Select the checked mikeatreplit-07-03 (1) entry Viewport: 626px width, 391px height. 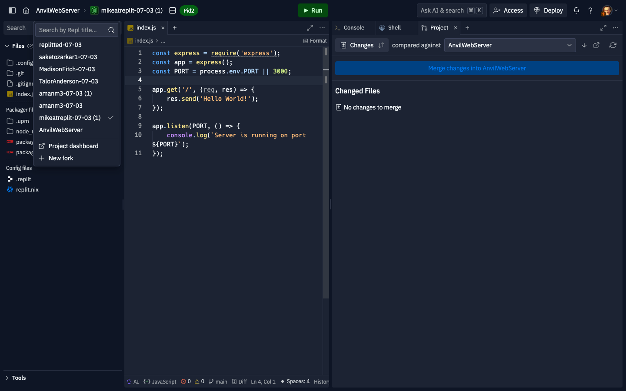point(77,118)
